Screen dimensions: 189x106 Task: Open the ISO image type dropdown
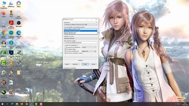[x=87, y=51]
